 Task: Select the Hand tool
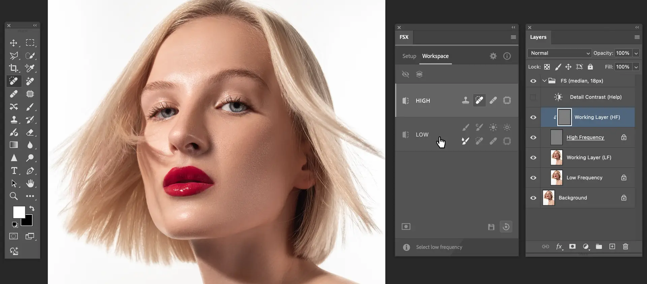[30, 183]
